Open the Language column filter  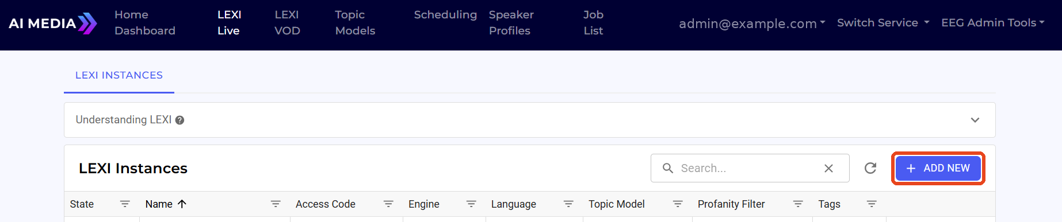tap(568, 204)
